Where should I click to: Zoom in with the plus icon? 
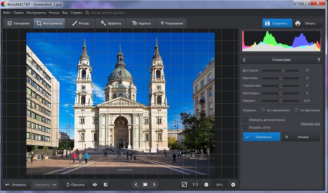pos(233,185)
